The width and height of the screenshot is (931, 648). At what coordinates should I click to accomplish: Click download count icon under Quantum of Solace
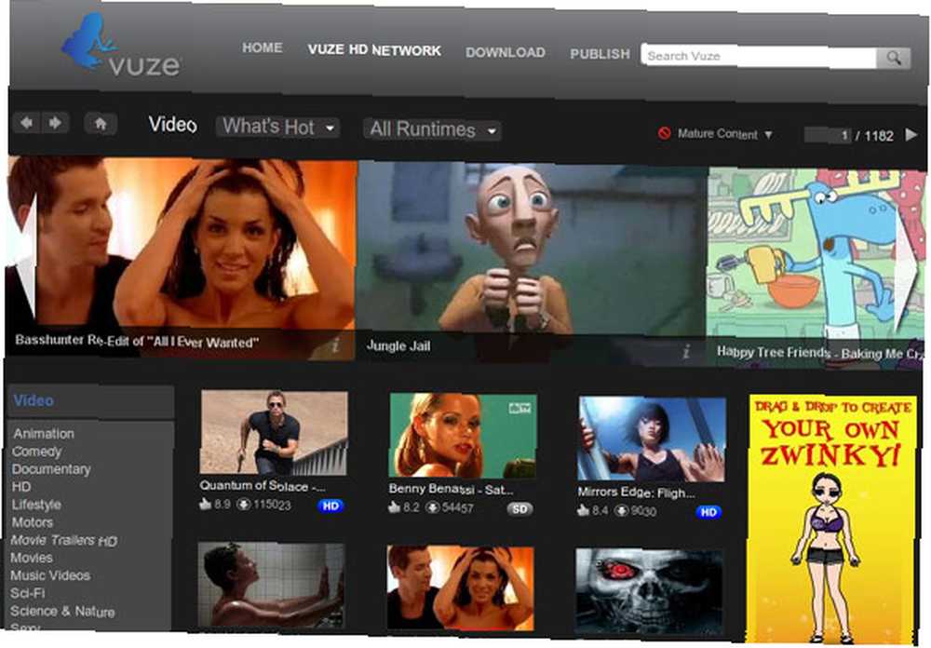click(x=243, y=505)
